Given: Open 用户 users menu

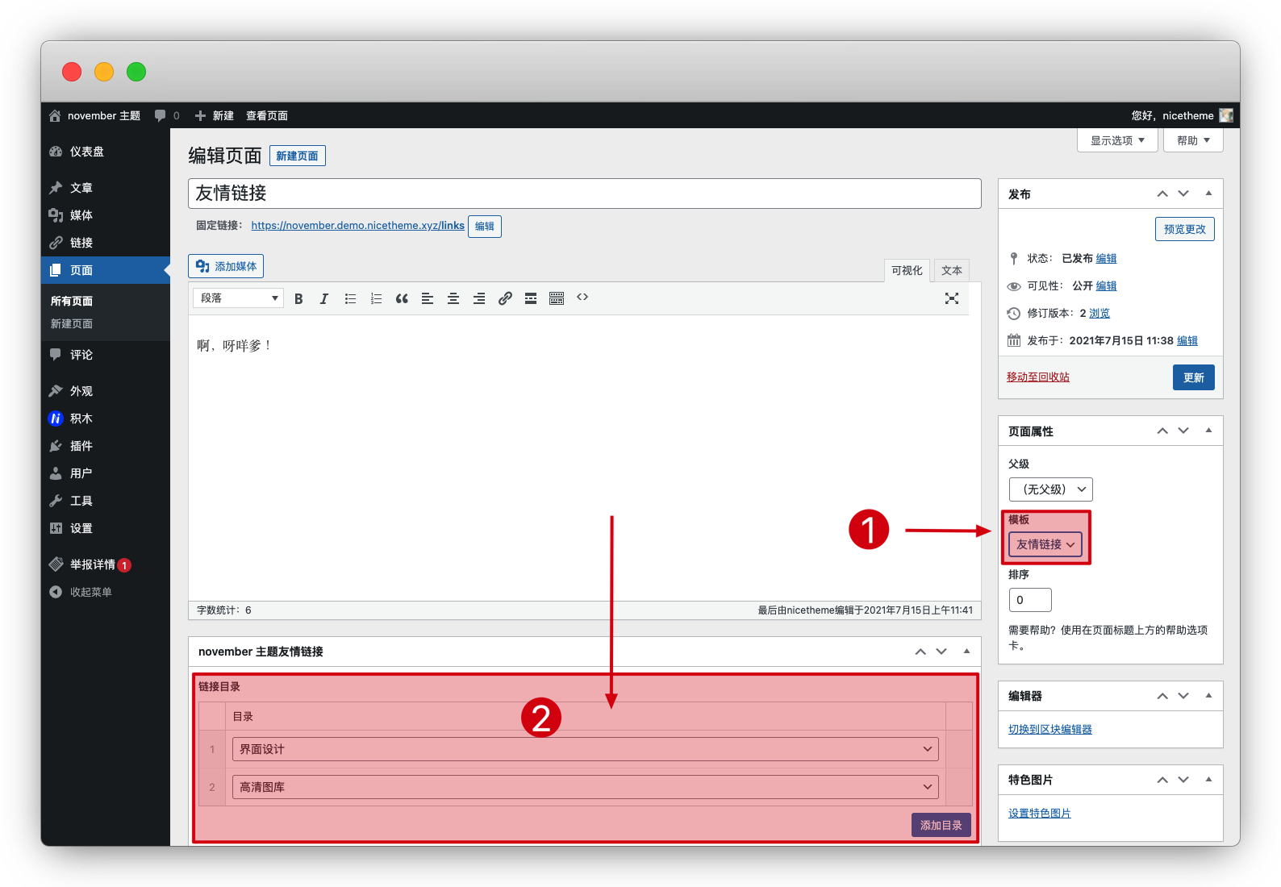Looking at the screenshot, I should pyautogui.click(x=106, y=473).
